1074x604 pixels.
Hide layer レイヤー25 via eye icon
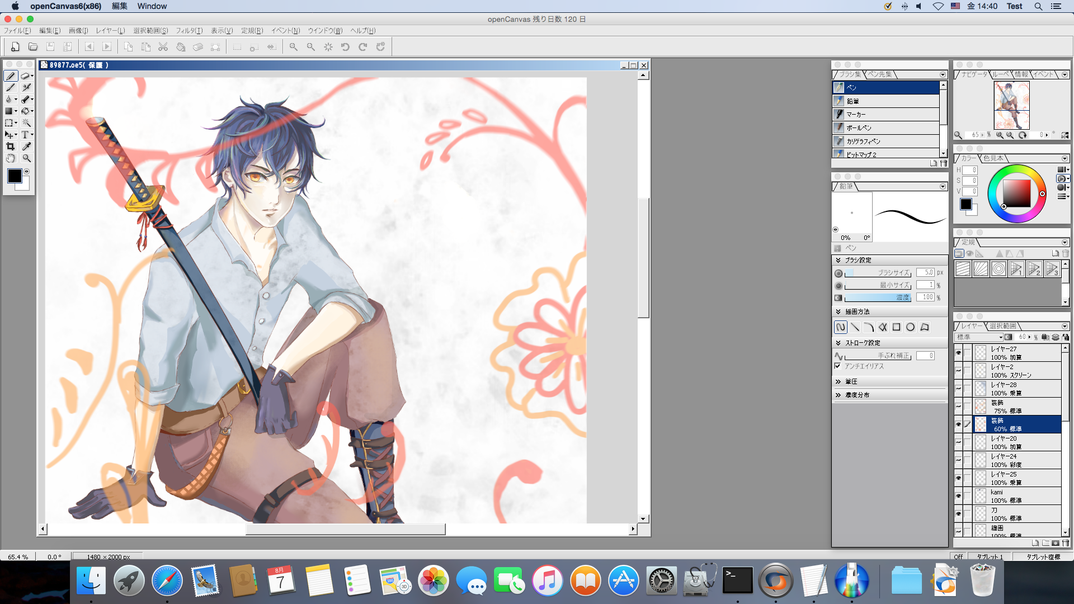958,478
